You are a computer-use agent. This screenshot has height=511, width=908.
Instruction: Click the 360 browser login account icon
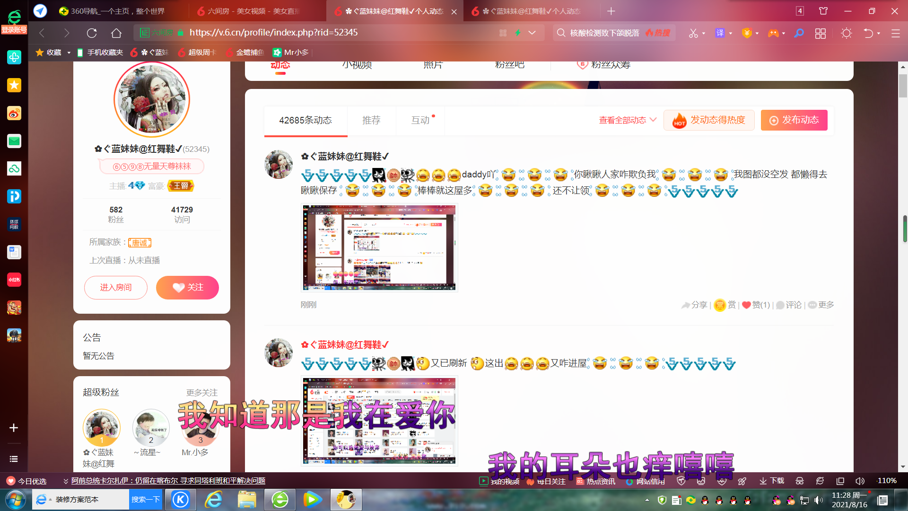point(14,22)
